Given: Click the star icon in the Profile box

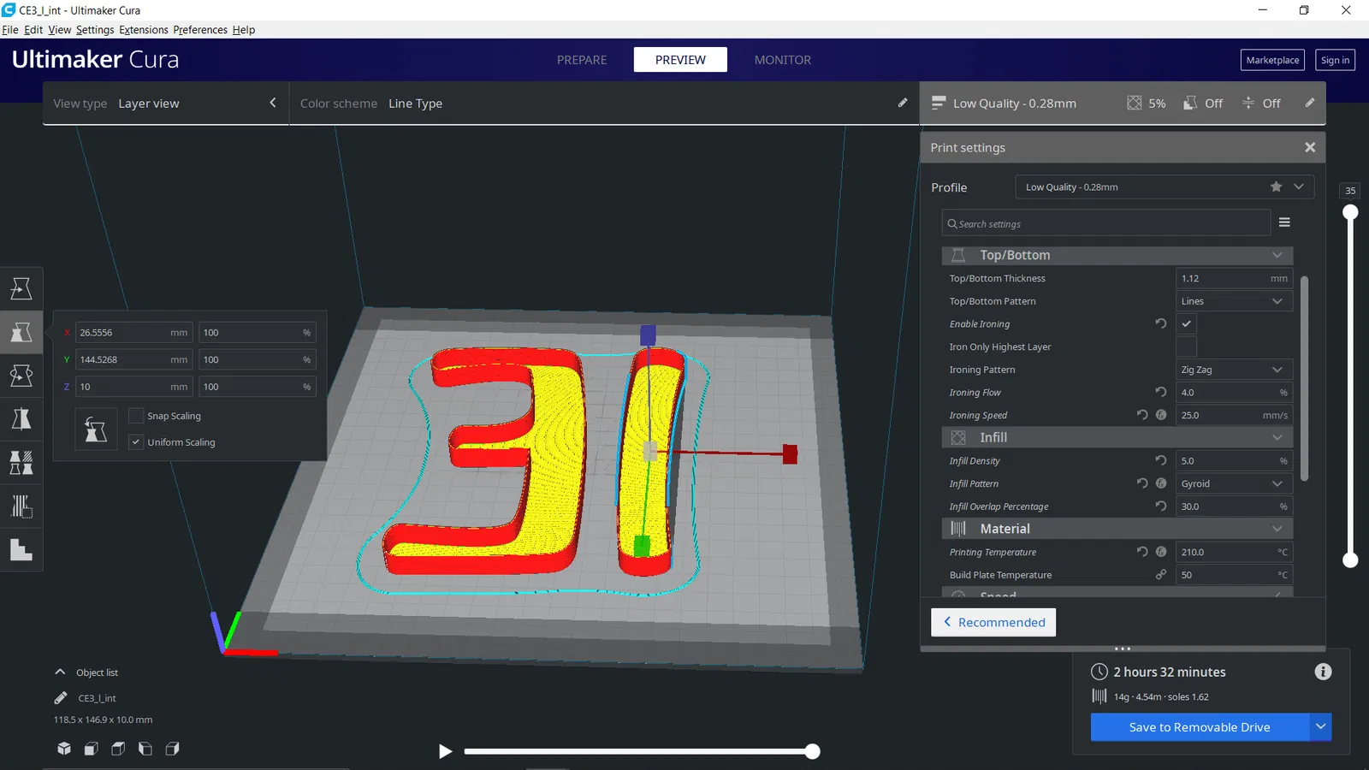Looking at the screenshot, I should tap(1276, 187).
